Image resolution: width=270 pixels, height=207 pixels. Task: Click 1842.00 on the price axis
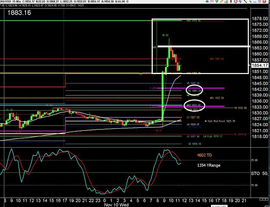click(260, 89)
